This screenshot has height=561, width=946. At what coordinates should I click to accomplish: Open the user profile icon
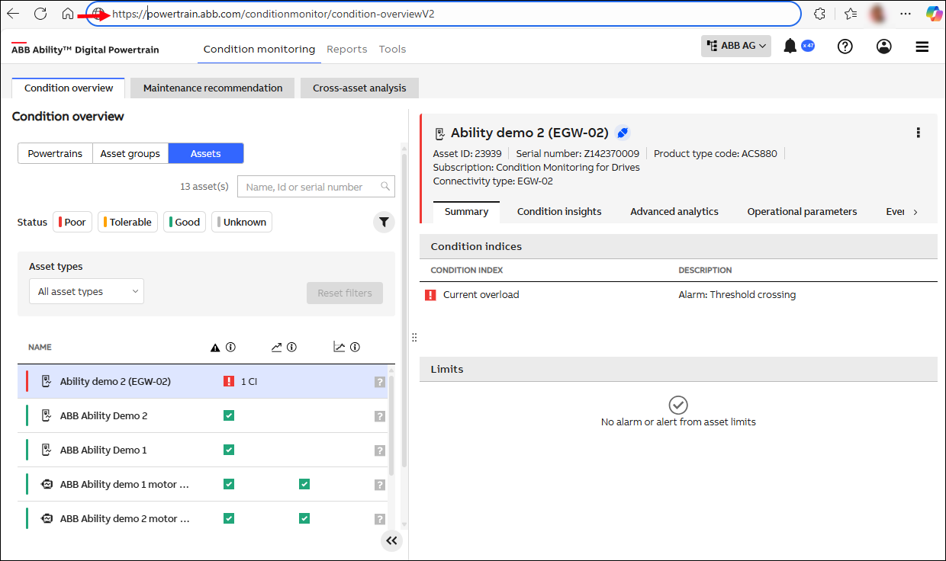pos(884,46)
